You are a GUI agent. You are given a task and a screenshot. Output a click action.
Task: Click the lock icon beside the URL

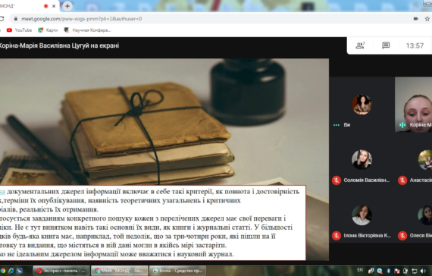[16, 19]
